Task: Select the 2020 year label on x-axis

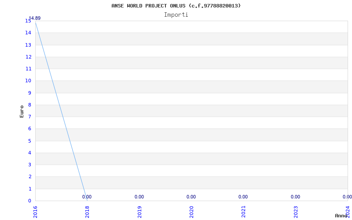Action: click(191, 212)
